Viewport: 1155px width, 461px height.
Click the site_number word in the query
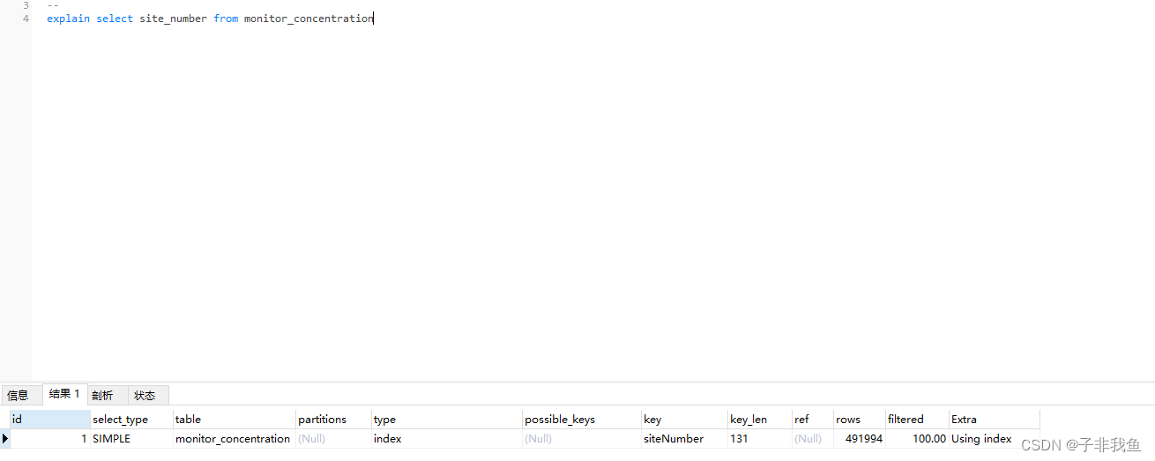click(173, 19)
